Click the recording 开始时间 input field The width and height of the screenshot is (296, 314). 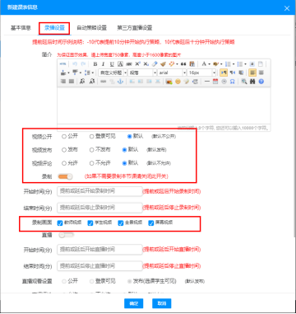[x=99, y=191]
